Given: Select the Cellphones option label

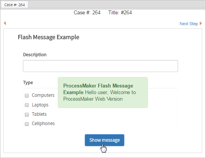Looking at the screenshot, I should (43, 124).
